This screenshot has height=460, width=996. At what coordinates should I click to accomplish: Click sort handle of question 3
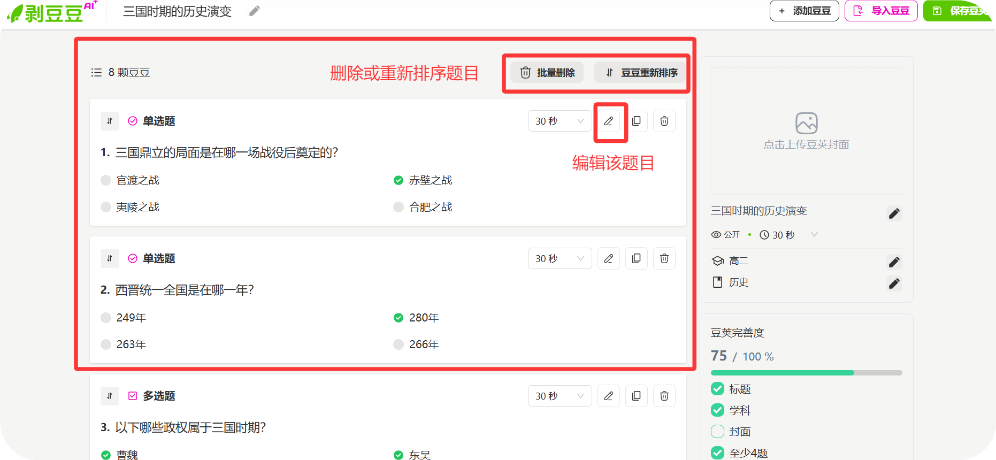click(110, 396)
